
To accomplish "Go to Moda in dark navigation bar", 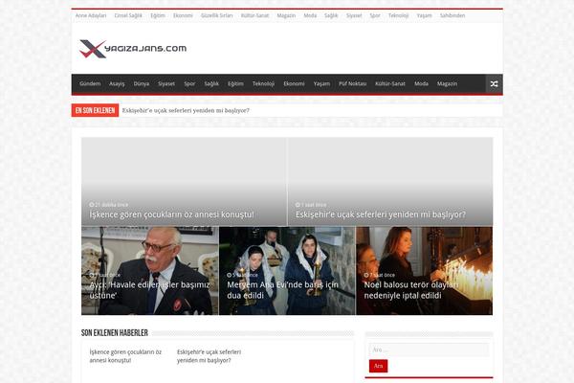I will [x=421, y=83].
